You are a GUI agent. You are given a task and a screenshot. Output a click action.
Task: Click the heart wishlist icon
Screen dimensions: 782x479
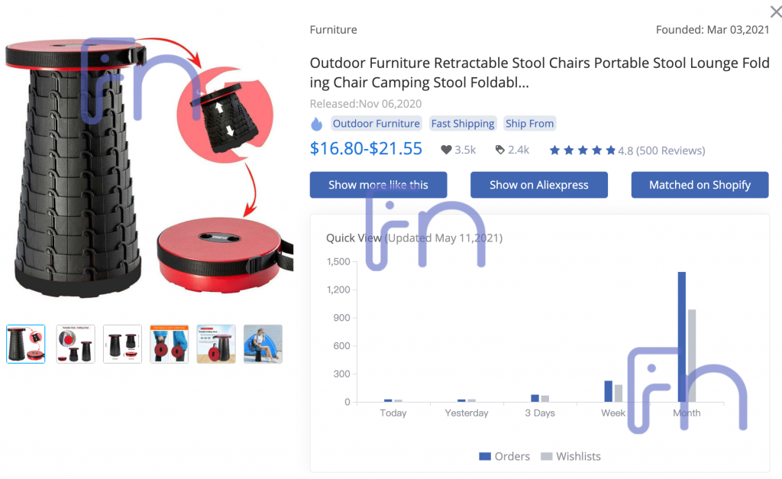[x=446, y=150]
